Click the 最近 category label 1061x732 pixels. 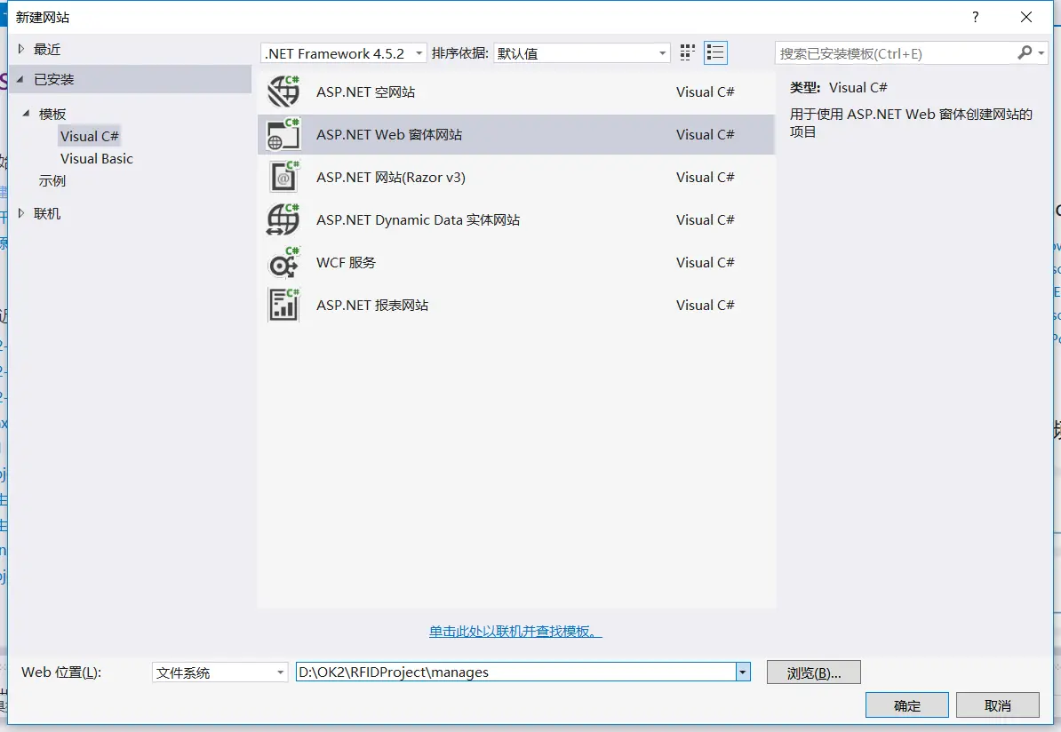(x=47, y=49)
